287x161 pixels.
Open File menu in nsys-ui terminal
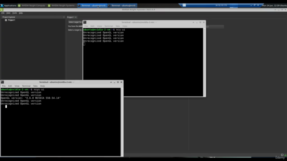pyautogui.click(x=4, y=86)
